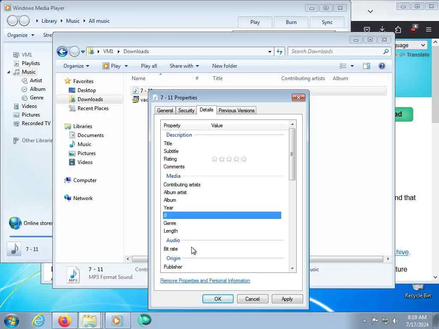Image resolution: width=439 pixels, height=329 pixels.
Task: Click the Properties list scroll down arrow
Action: click(292, 269)
